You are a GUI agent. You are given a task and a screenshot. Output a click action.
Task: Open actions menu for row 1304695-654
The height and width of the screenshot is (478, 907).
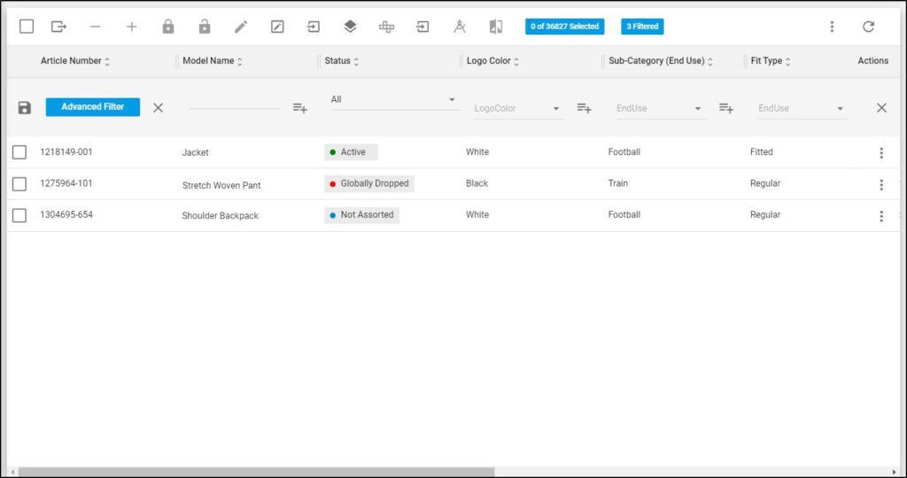click(x=881, y=216)
